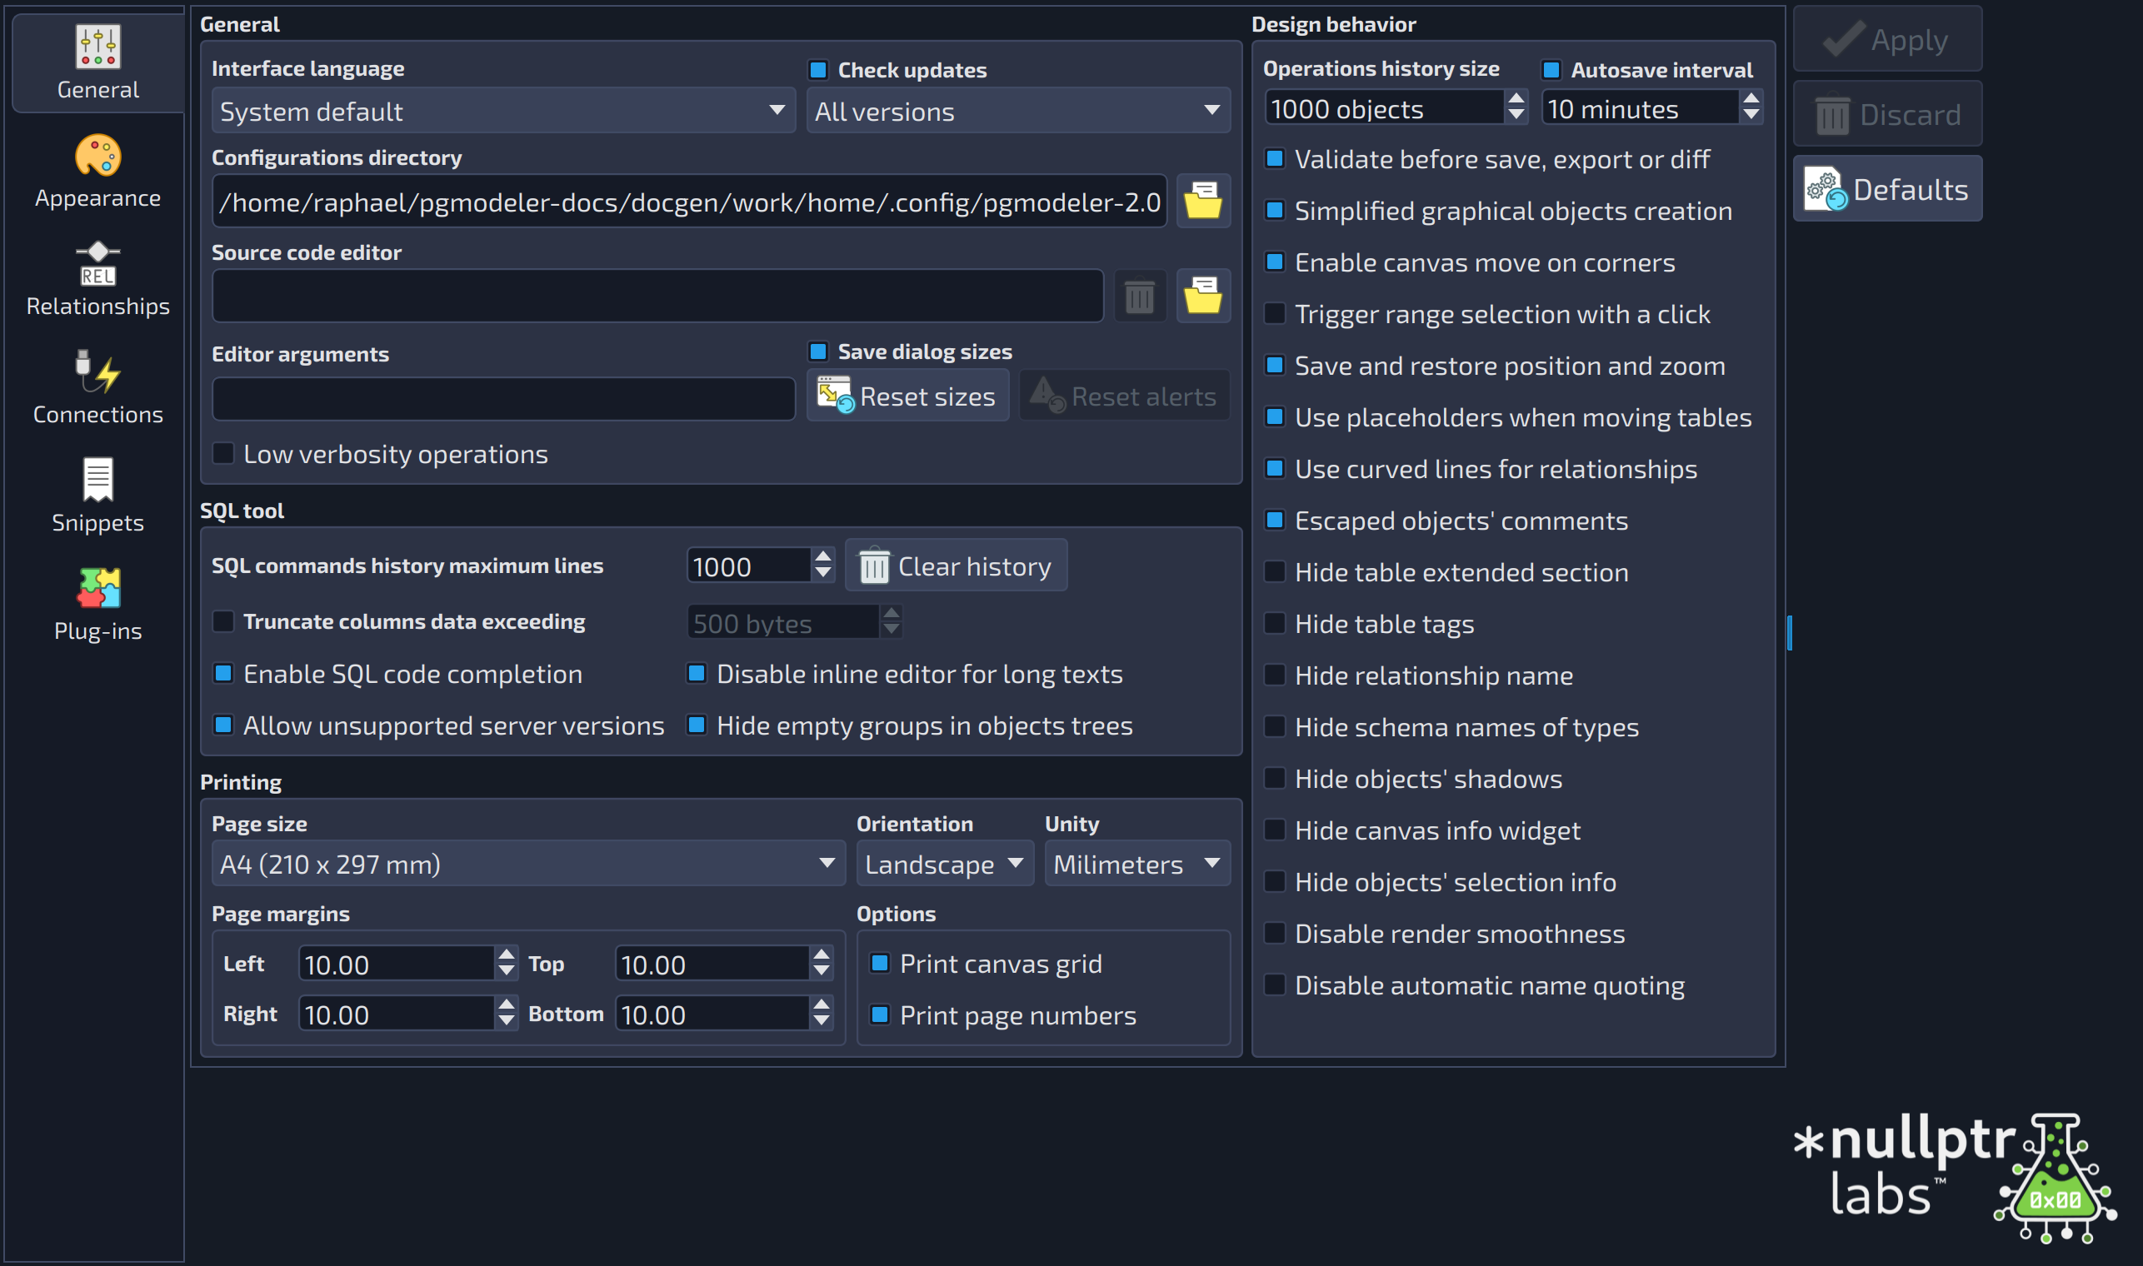This screenshot has height=1266, width=2143.
Task: Click the Reset alerts button
Action: [x=1124, y=395]
